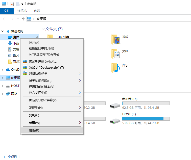Choose 复制(C) from context menu
Screen dimensions: 191x160
(52, 115)
